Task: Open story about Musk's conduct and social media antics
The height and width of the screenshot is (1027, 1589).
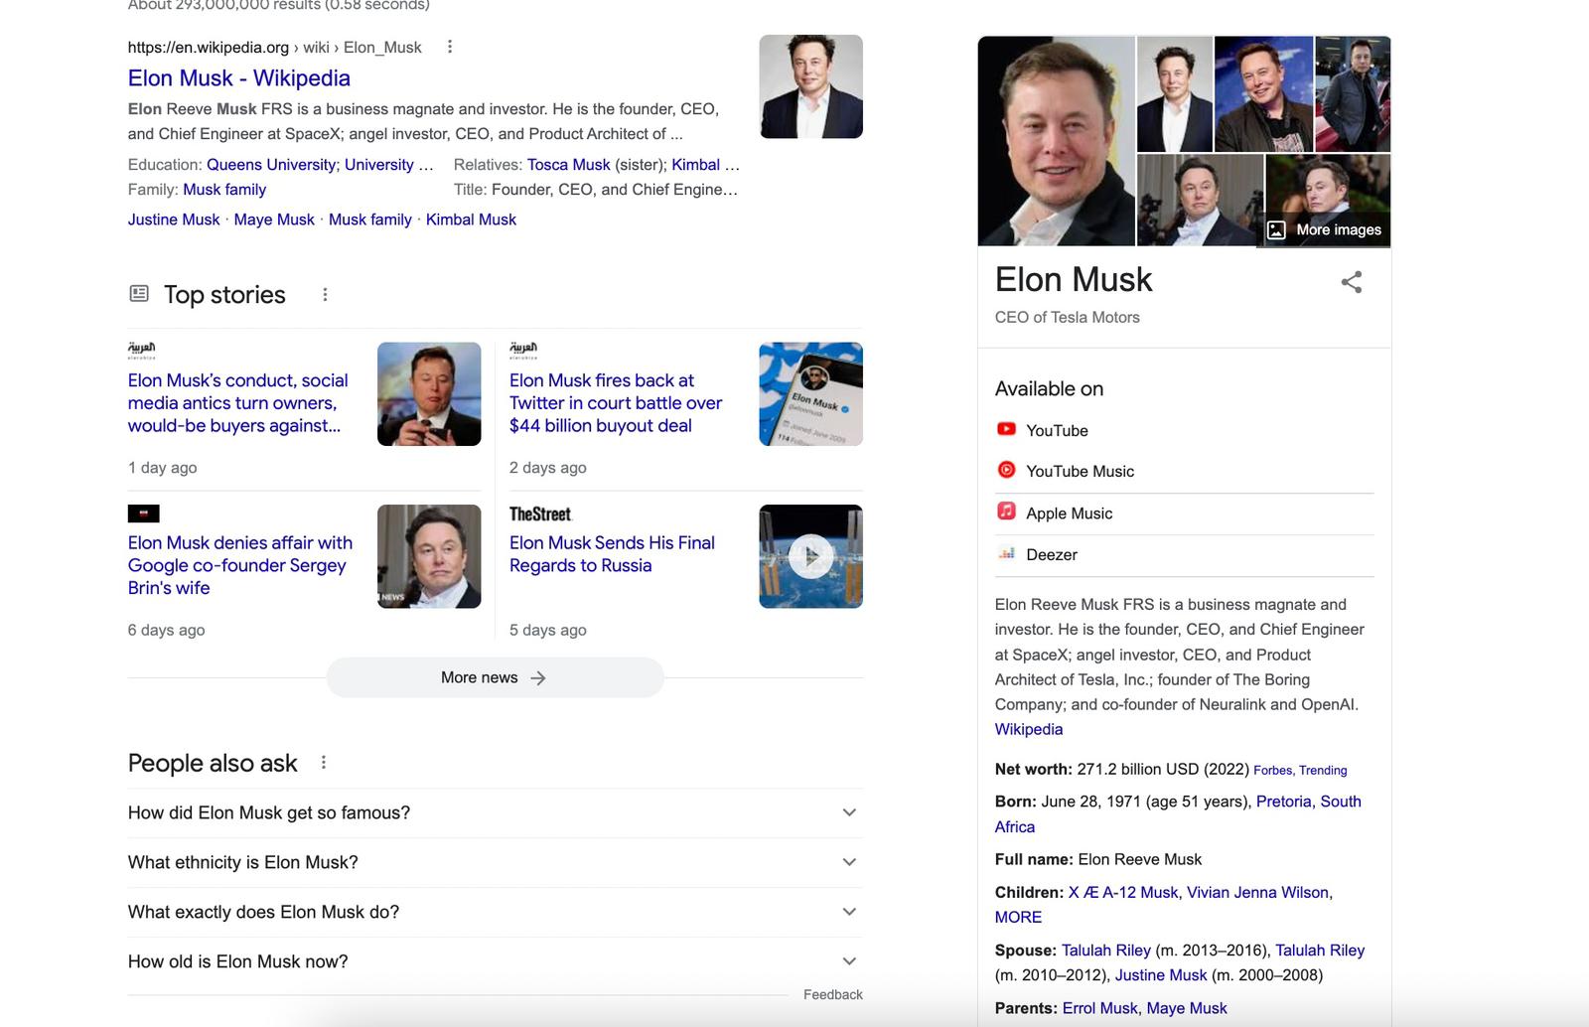Action: [238, 403]
